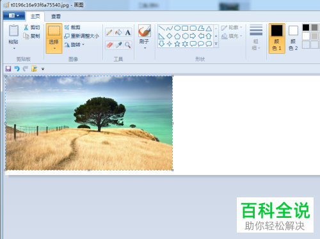Choose the Oval callout shape
The width and height of the screenshot is (320, 239).
tap(201, 44)
